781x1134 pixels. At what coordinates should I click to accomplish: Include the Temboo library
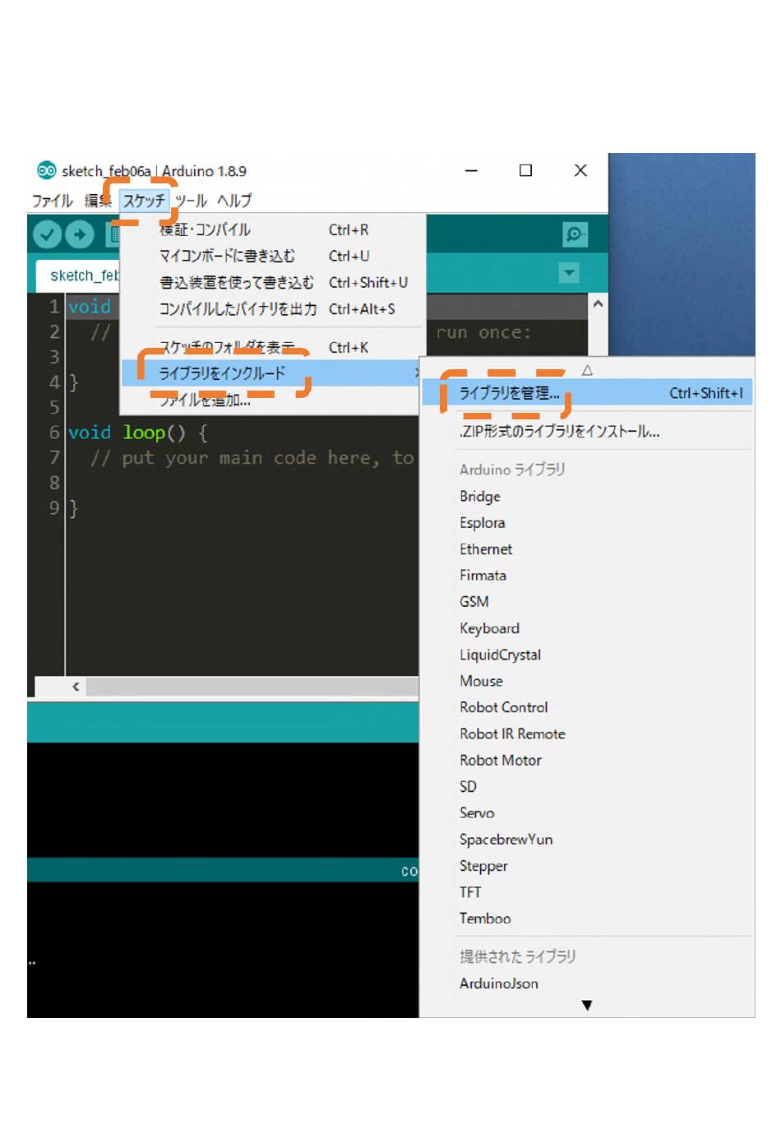[x=587, y=918]
